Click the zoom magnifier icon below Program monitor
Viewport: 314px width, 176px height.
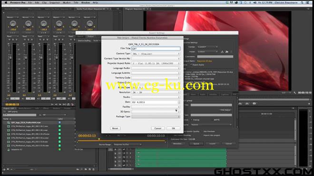point(294,93)
